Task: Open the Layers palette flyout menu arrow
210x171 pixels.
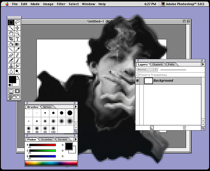Action: tap(203, 64)
